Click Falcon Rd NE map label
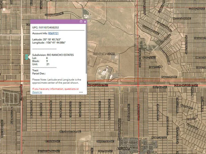This screenshot has height=154, width=206. pyautogui.click(x=169, y=77)
